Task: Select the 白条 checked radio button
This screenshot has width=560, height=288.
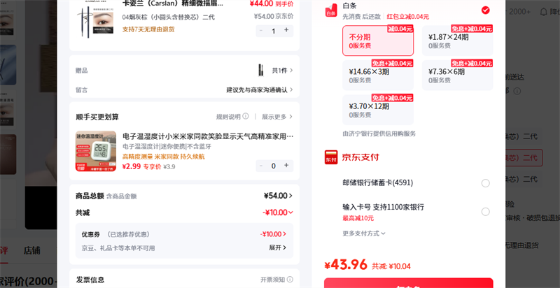Action: (485, 10)
